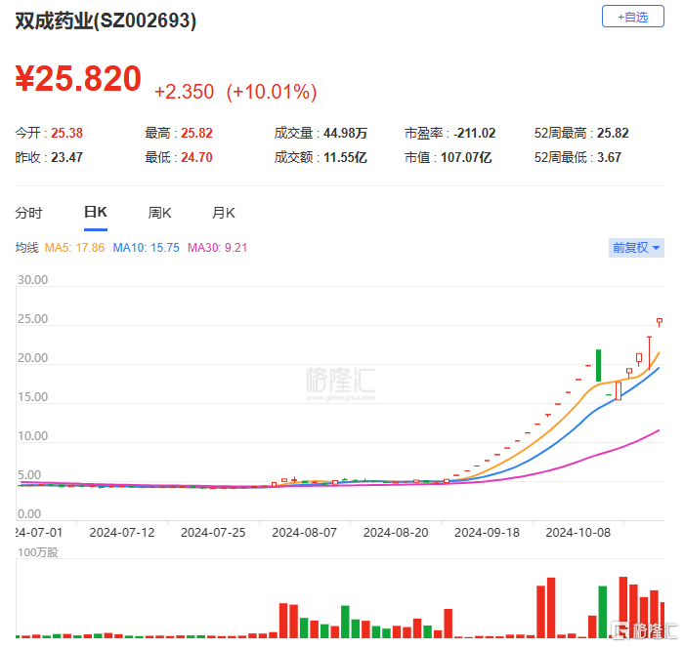Click the latest candlestick at chart top right
Viewport: 684px width, 647px height.
coord(660,321)
